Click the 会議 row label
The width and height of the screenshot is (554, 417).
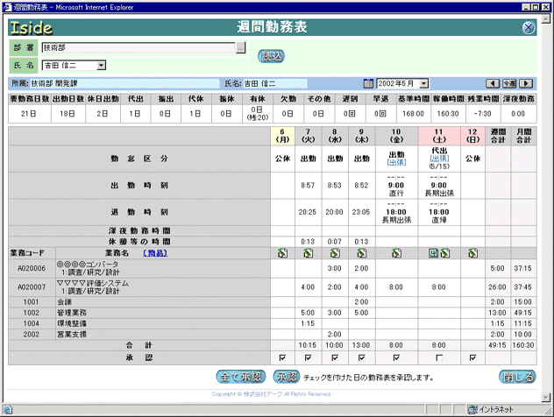pyautogui.click(x=64, y=302)
